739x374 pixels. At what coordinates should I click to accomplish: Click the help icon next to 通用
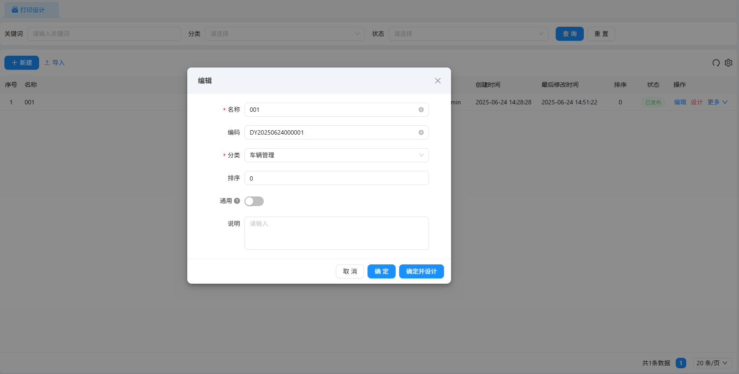[x=237, y=201]
